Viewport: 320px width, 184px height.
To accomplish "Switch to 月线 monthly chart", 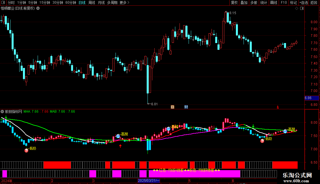I will coord(101,3).
